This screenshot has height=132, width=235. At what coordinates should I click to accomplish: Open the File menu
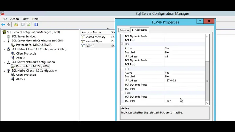tap(5, 19)
